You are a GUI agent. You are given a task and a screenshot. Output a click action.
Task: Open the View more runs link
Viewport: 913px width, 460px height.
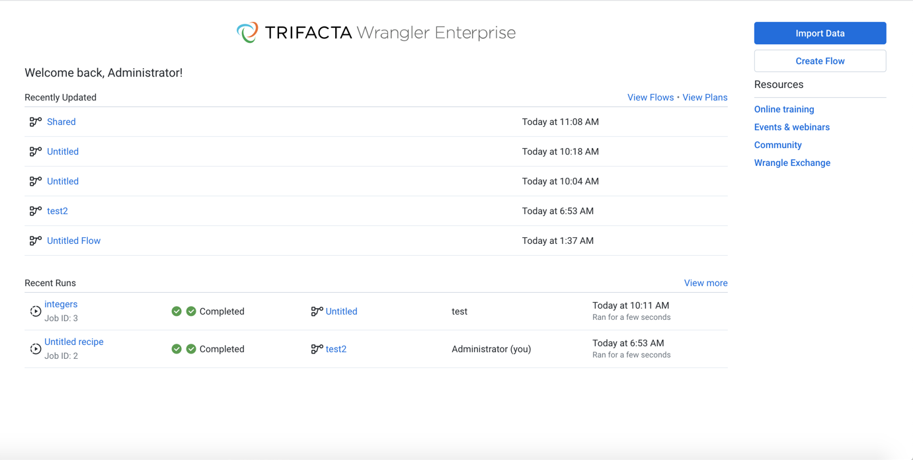(705, 283)
